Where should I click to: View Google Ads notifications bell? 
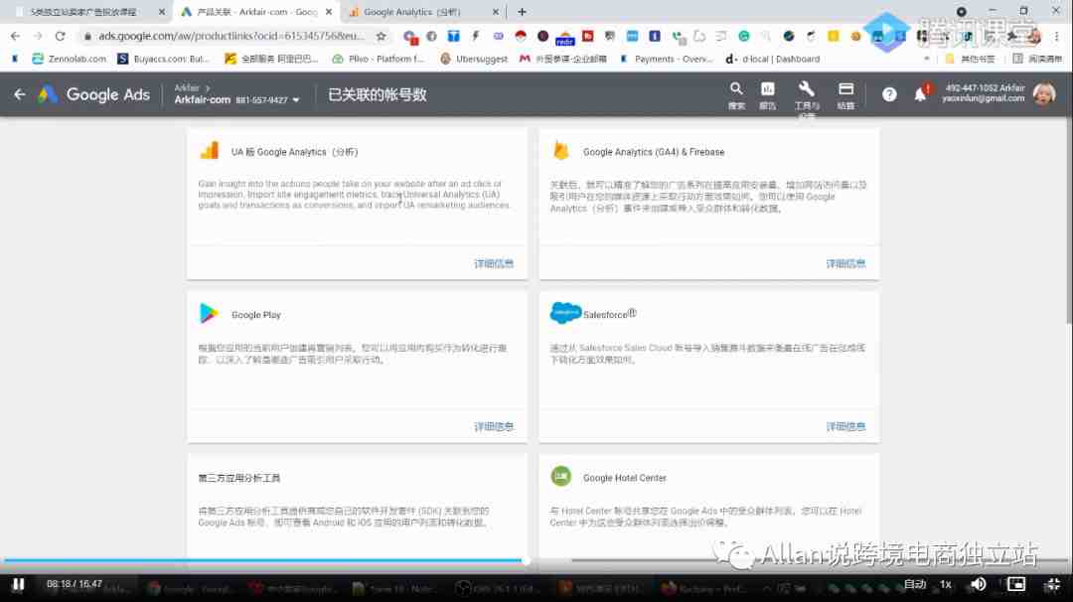pos(921,94)
